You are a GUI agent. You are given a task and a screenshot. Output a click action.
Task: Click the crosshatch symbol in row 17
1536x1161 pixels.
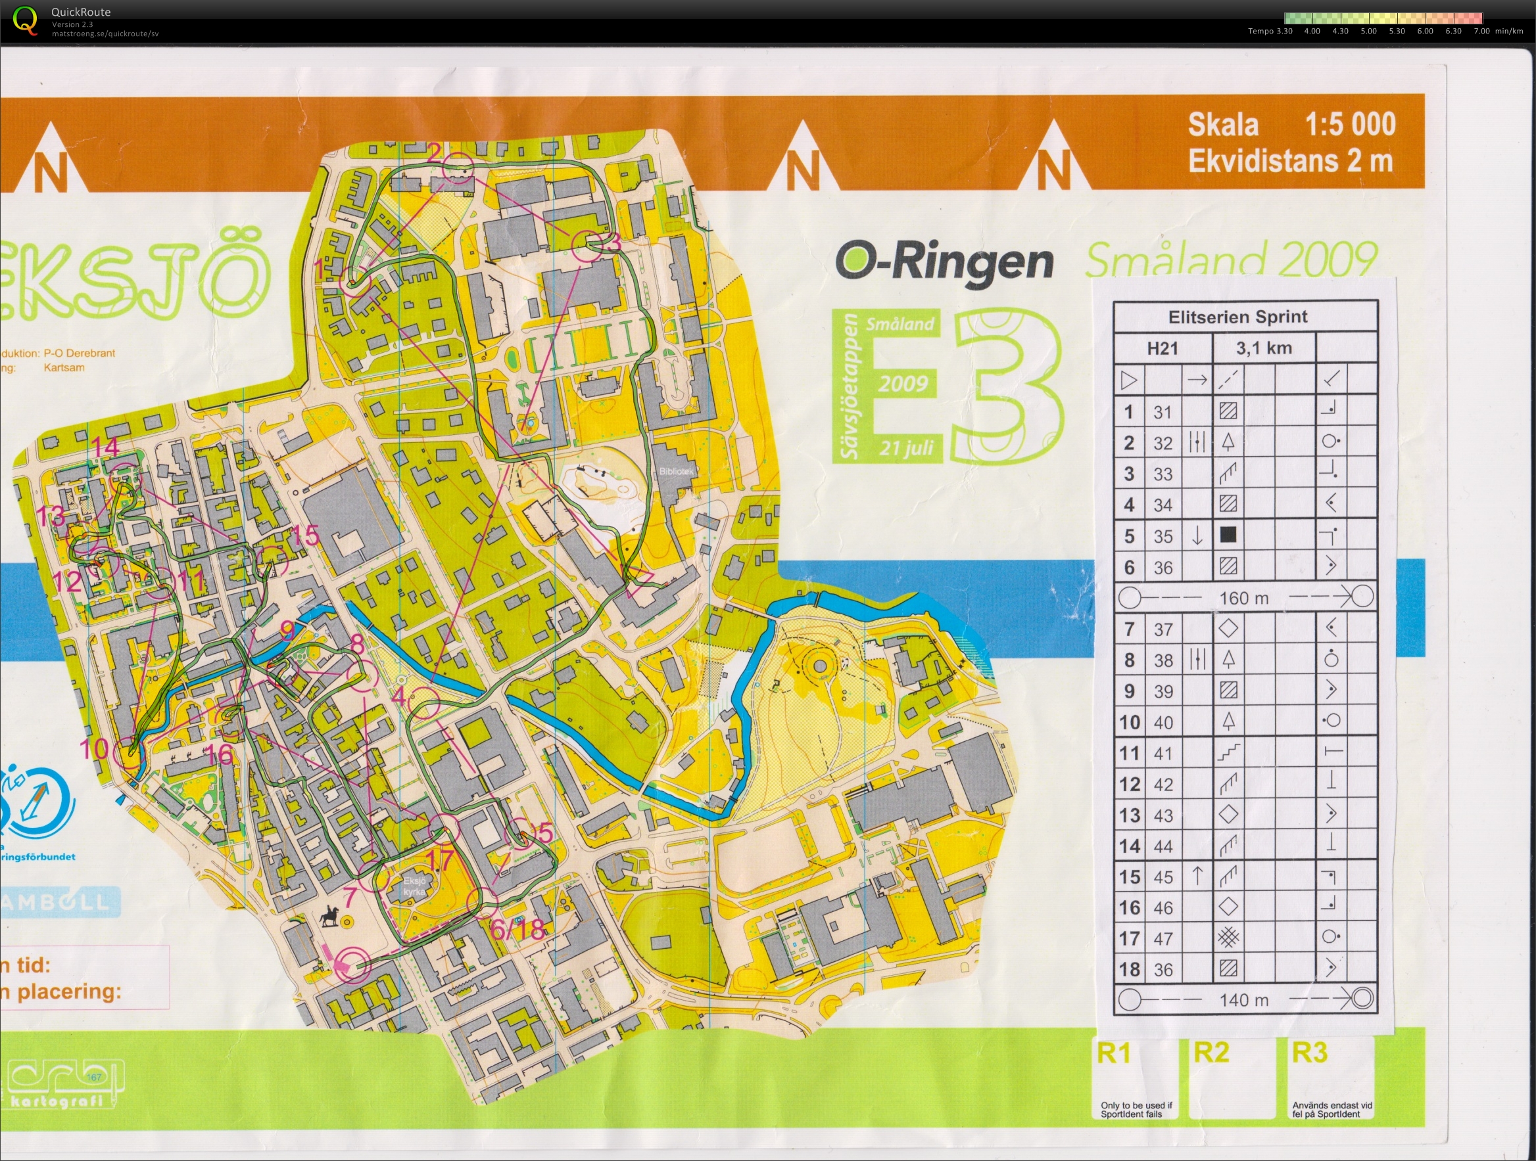pos(1228,938)
